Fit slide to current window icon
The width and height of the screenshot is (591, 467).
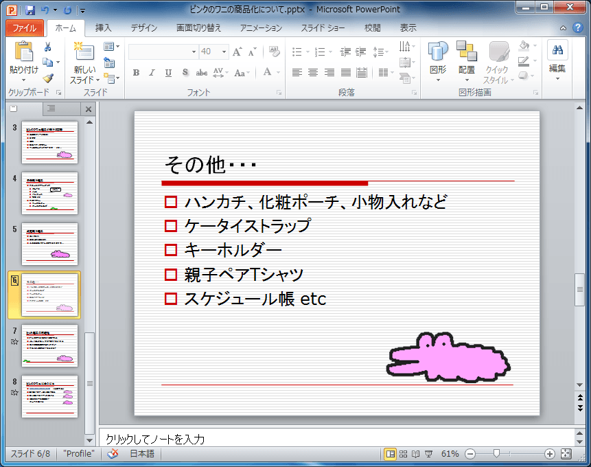(566, 454)
